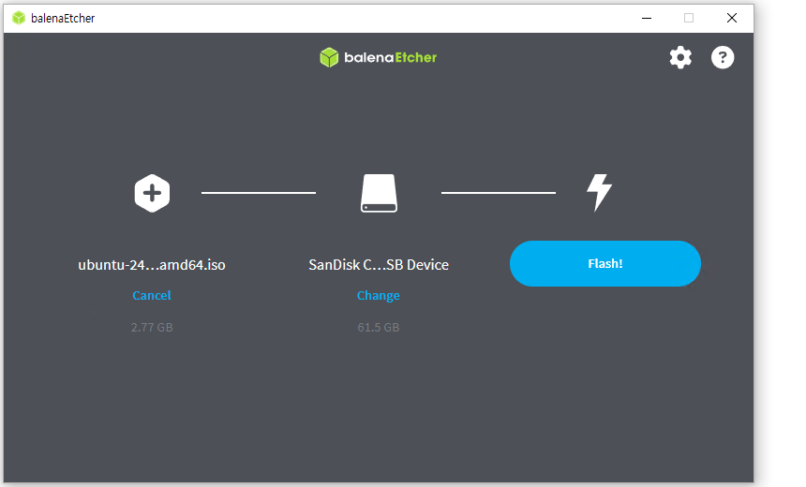Click the 2.77 GB image size text

[x=152, y=327]
